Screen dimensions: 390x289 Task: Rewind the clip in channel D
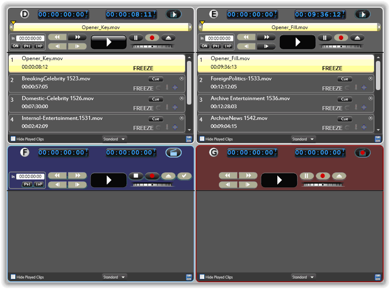pyautogui.click(x=57, y=37)
